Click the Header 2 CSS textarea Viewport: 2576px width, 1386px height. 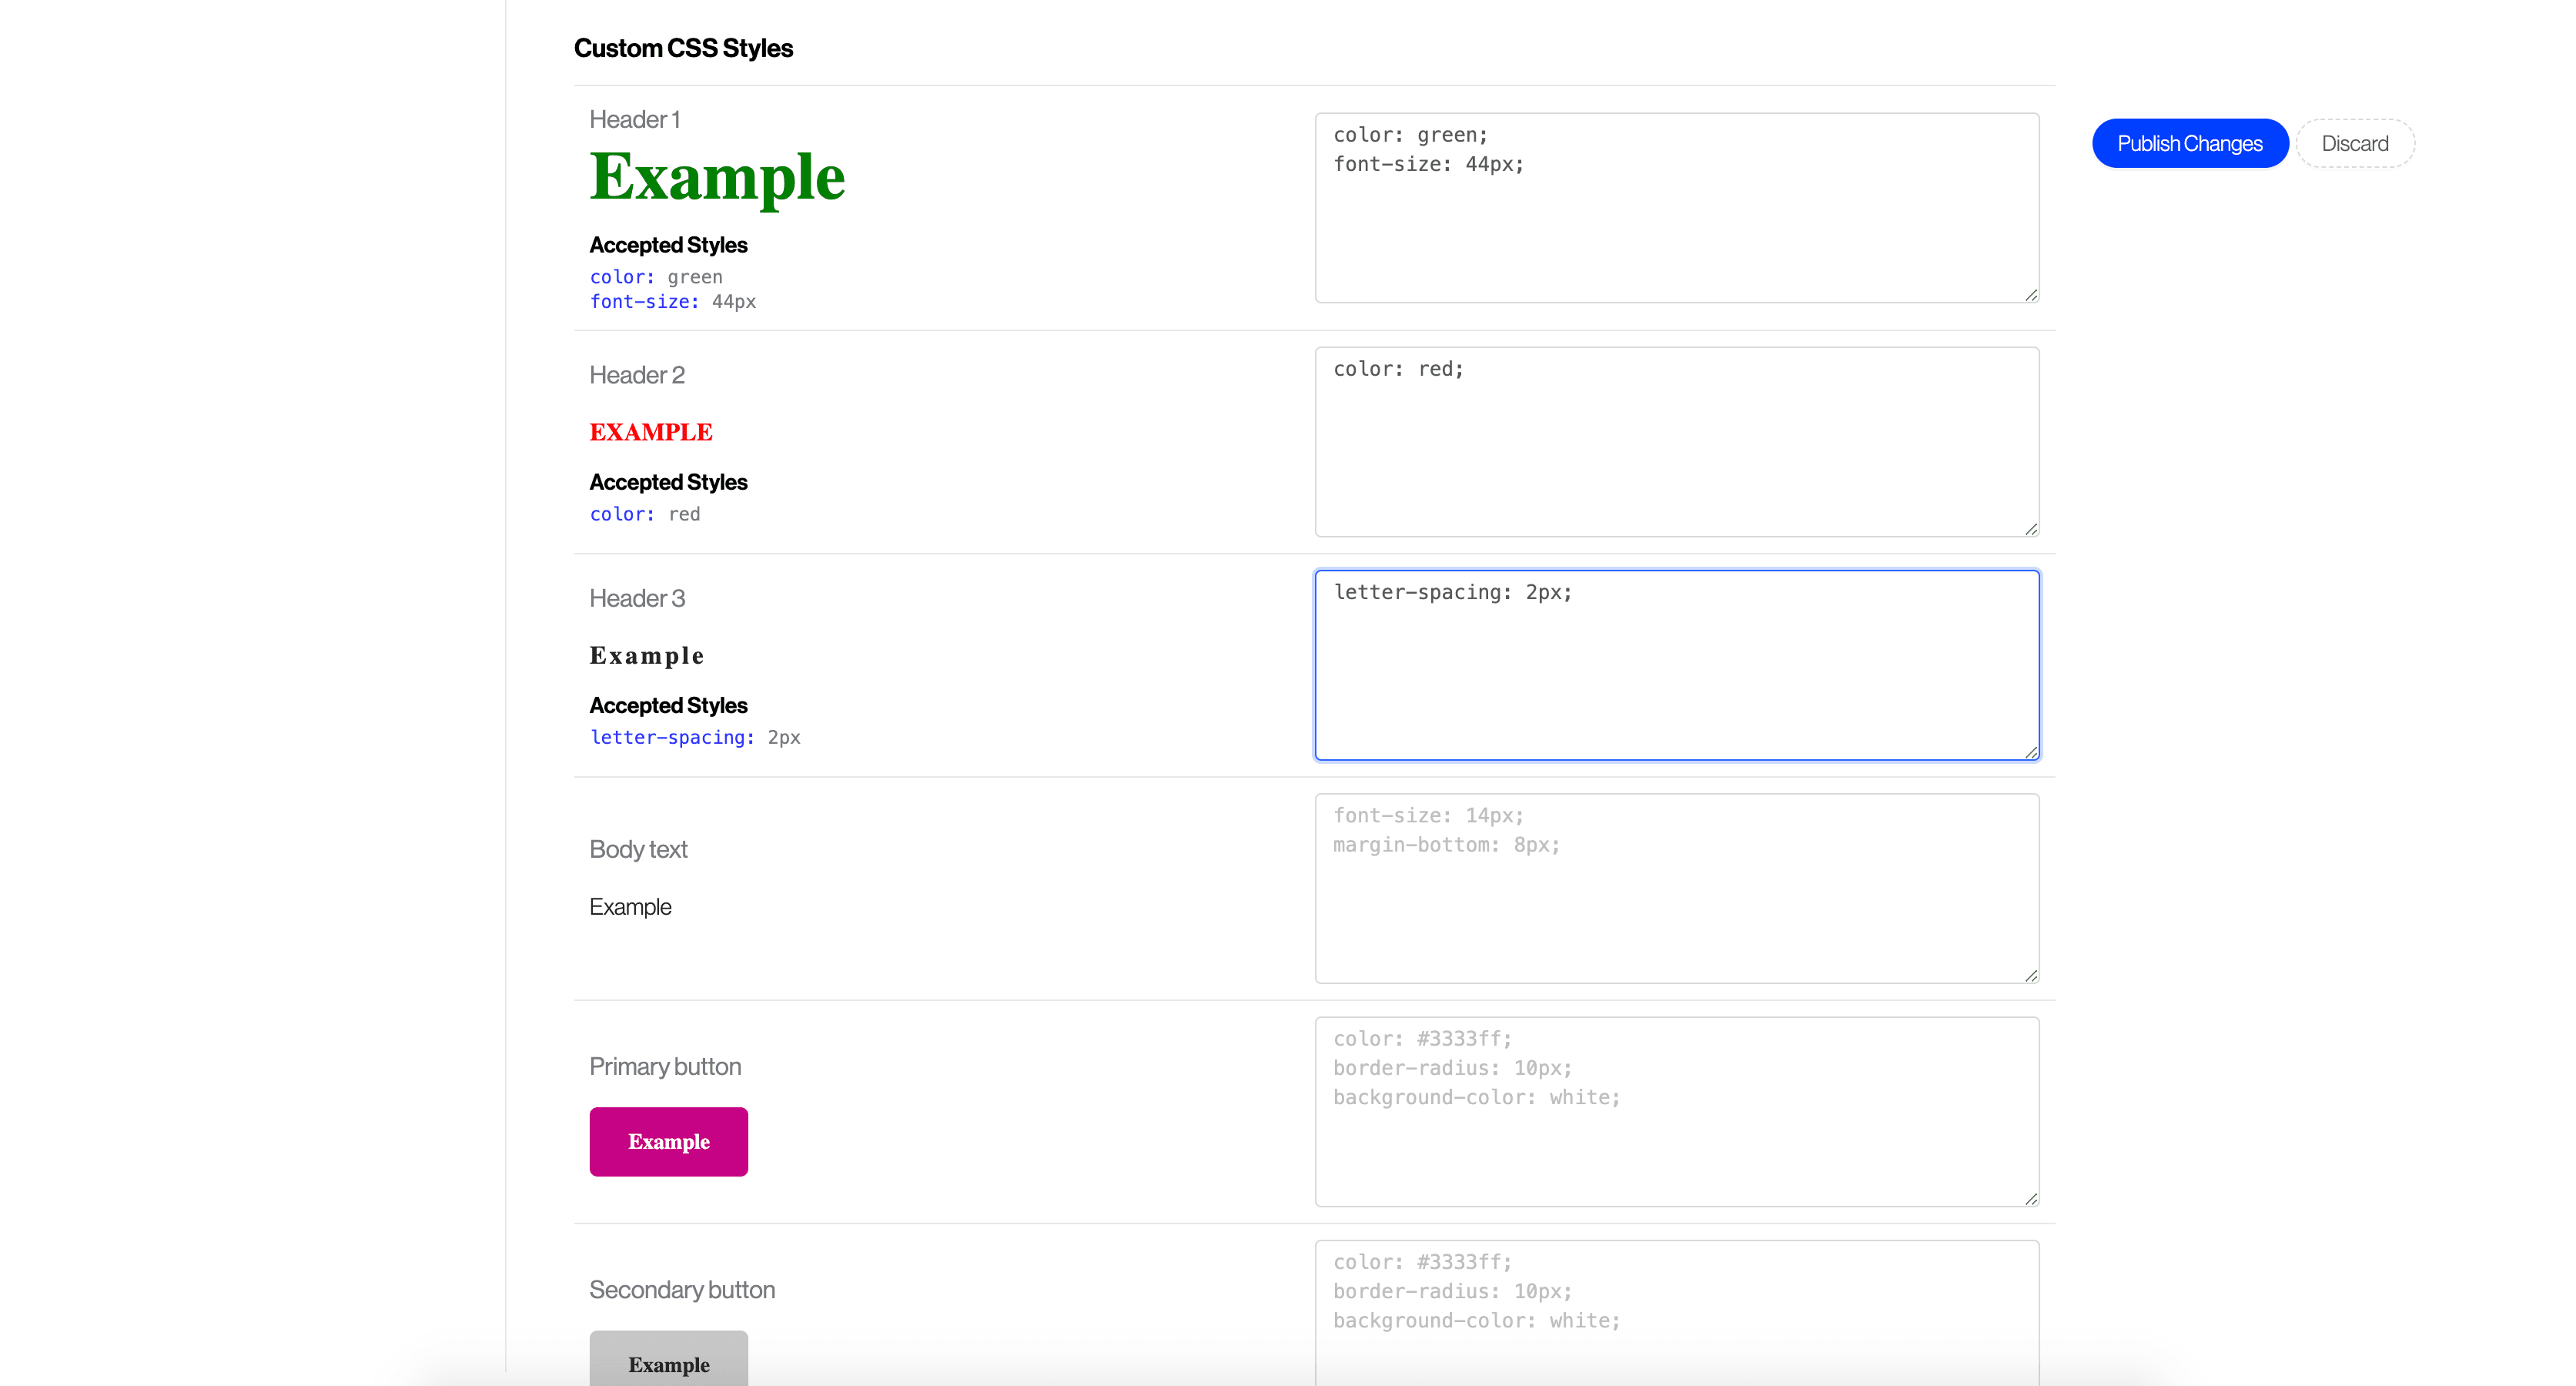click(x=1676, y=441)
